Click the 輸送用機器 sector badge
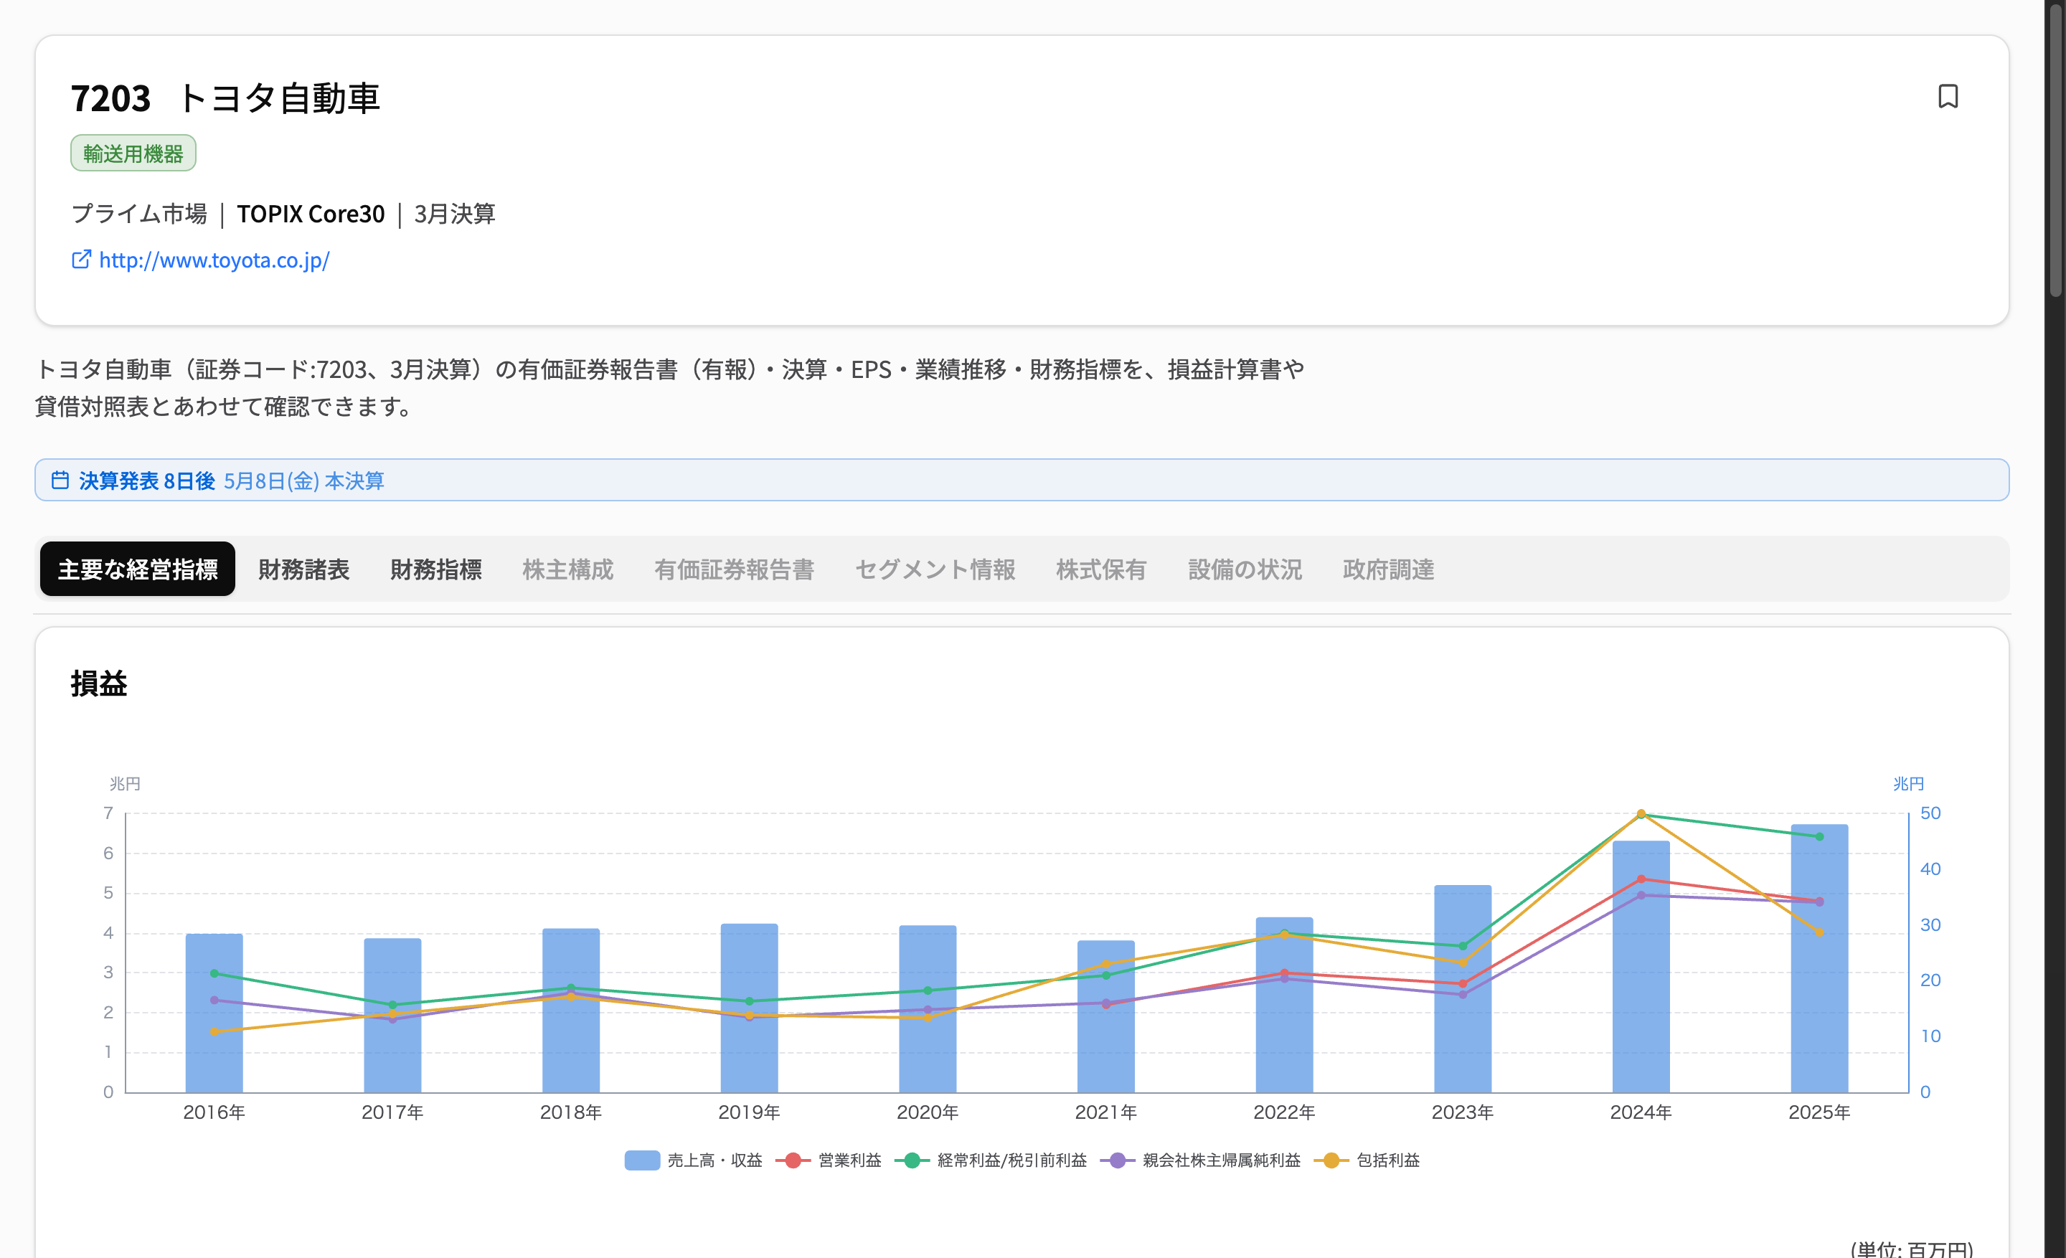The image size is (2066, 1258). point(133,153)
